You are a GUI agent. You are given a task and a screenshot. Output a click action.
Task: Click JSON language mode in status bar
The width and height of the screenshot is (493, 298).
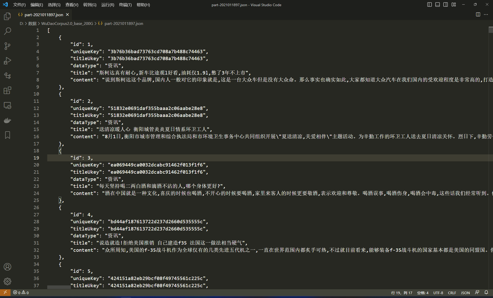[465, 293]
